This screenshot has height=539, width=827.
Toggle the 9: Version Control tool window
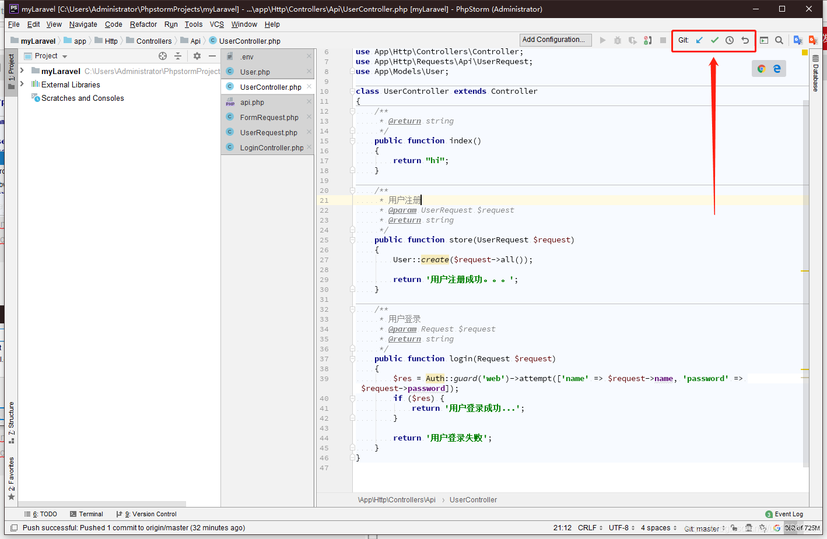click(146, 514)
